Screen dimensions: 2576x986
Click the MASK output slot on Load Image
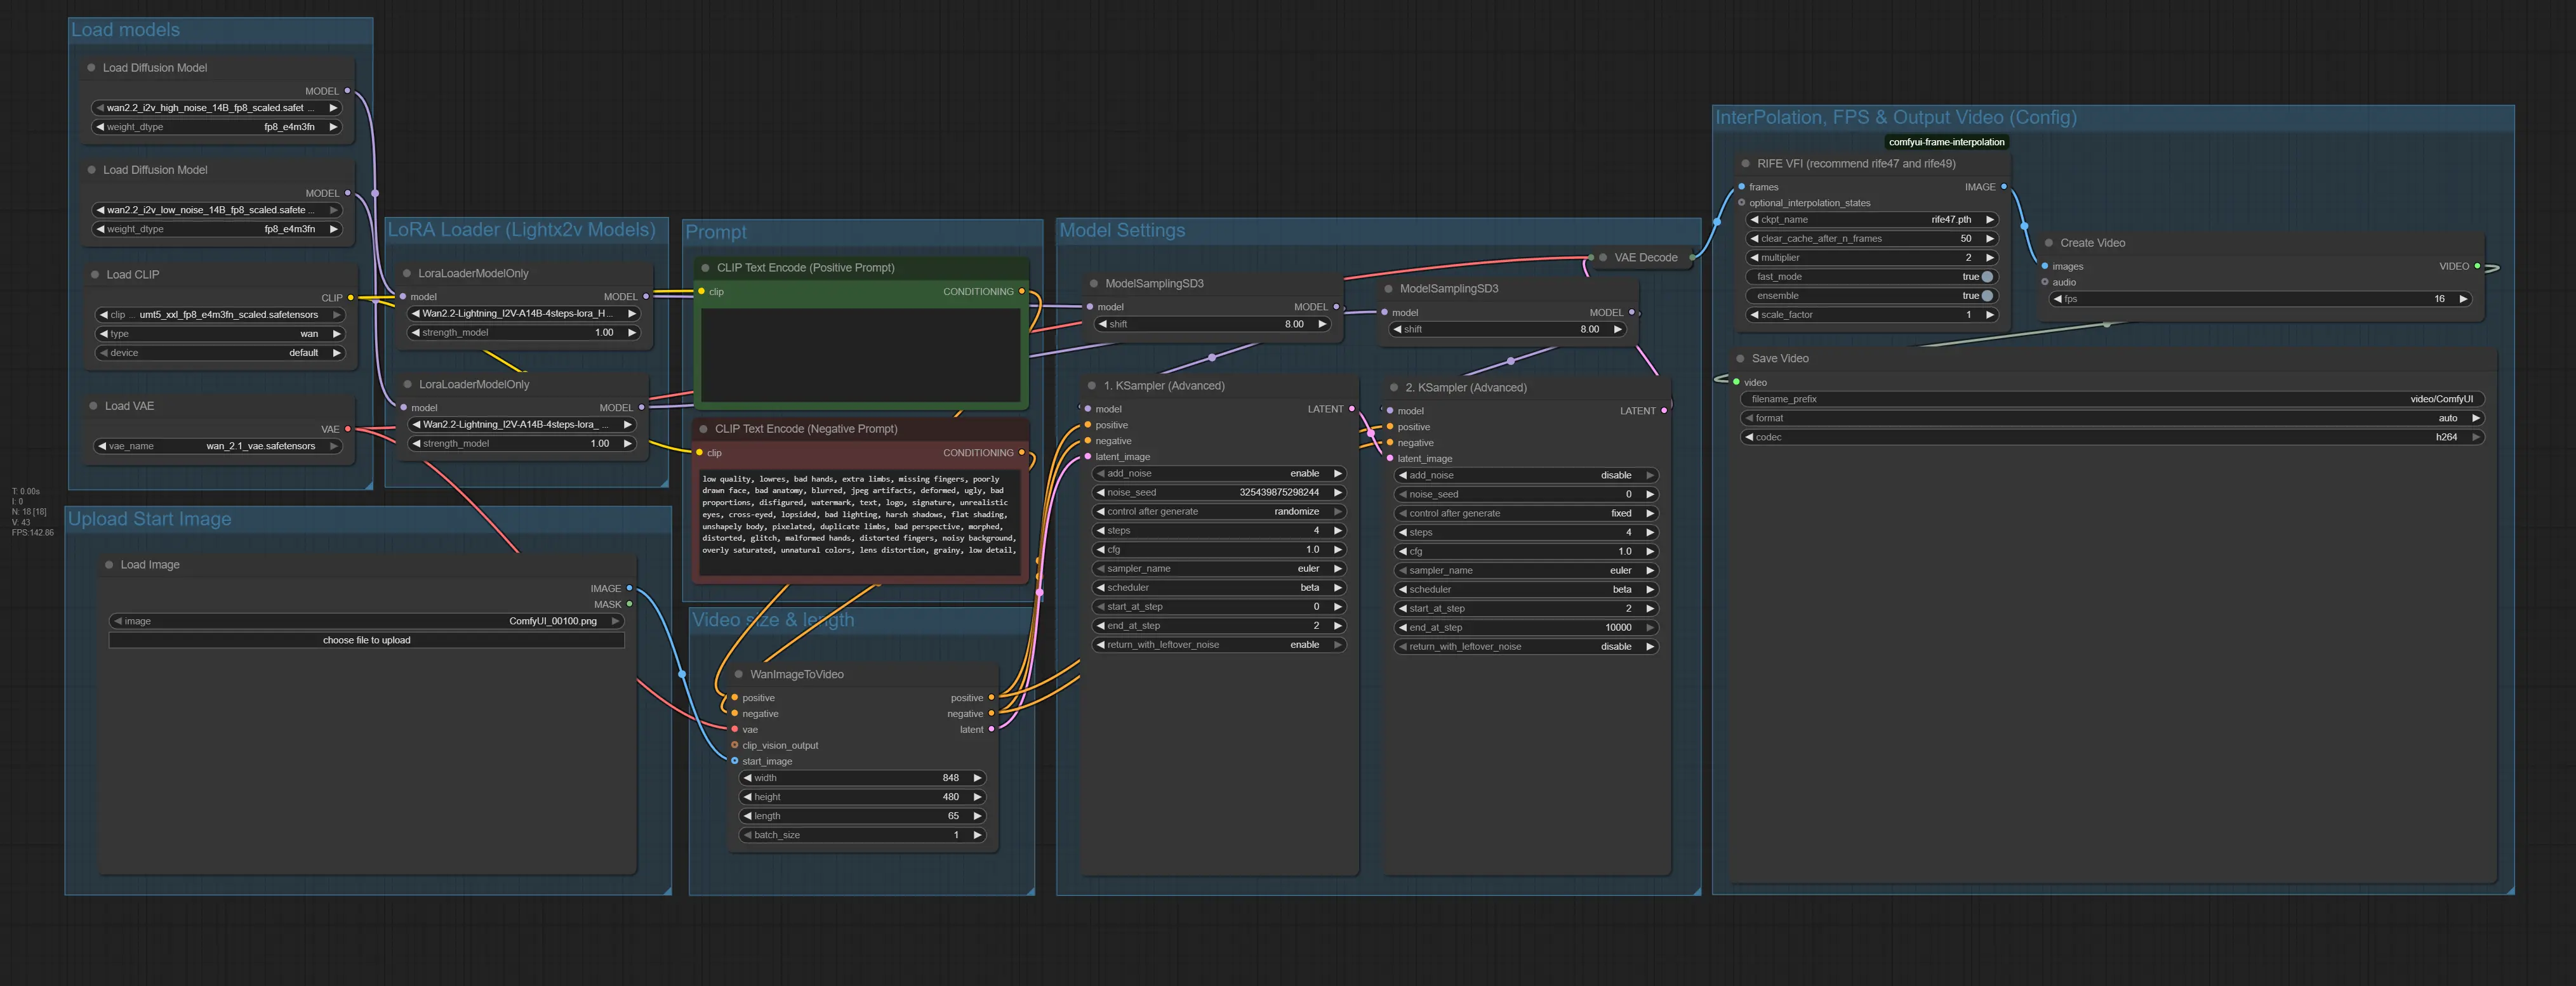coord(629,604)
